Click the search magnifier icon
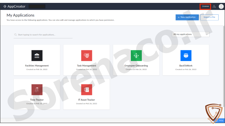225x126 pixels. pyautogui.click(x=15, y=35)
